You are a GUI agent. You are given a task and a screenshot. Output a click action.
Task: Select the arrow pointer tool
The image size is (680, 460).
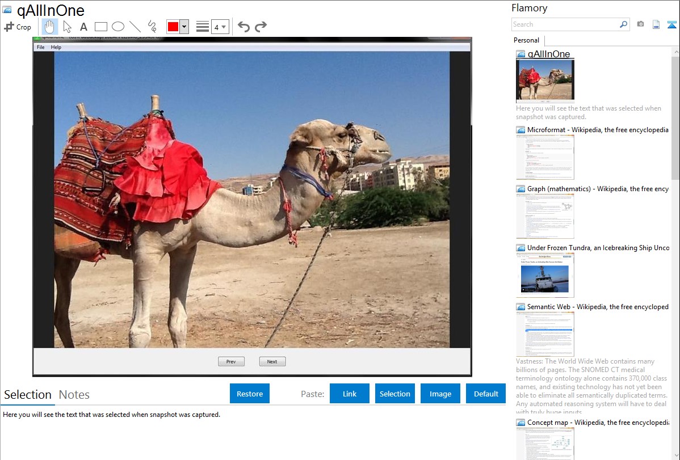point(67,27)
